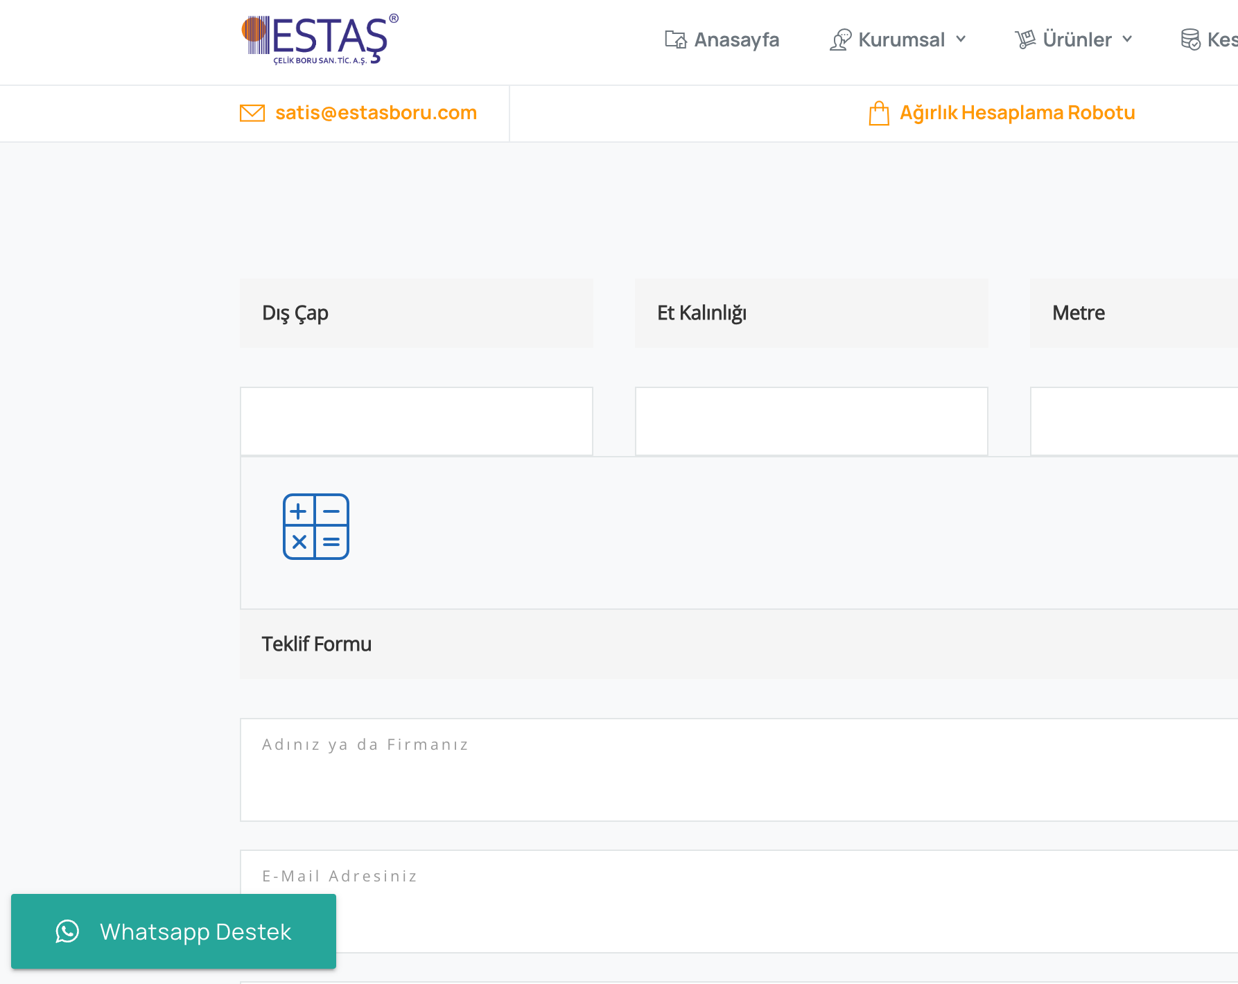Click the Metre label

(x=1079, y=313)
